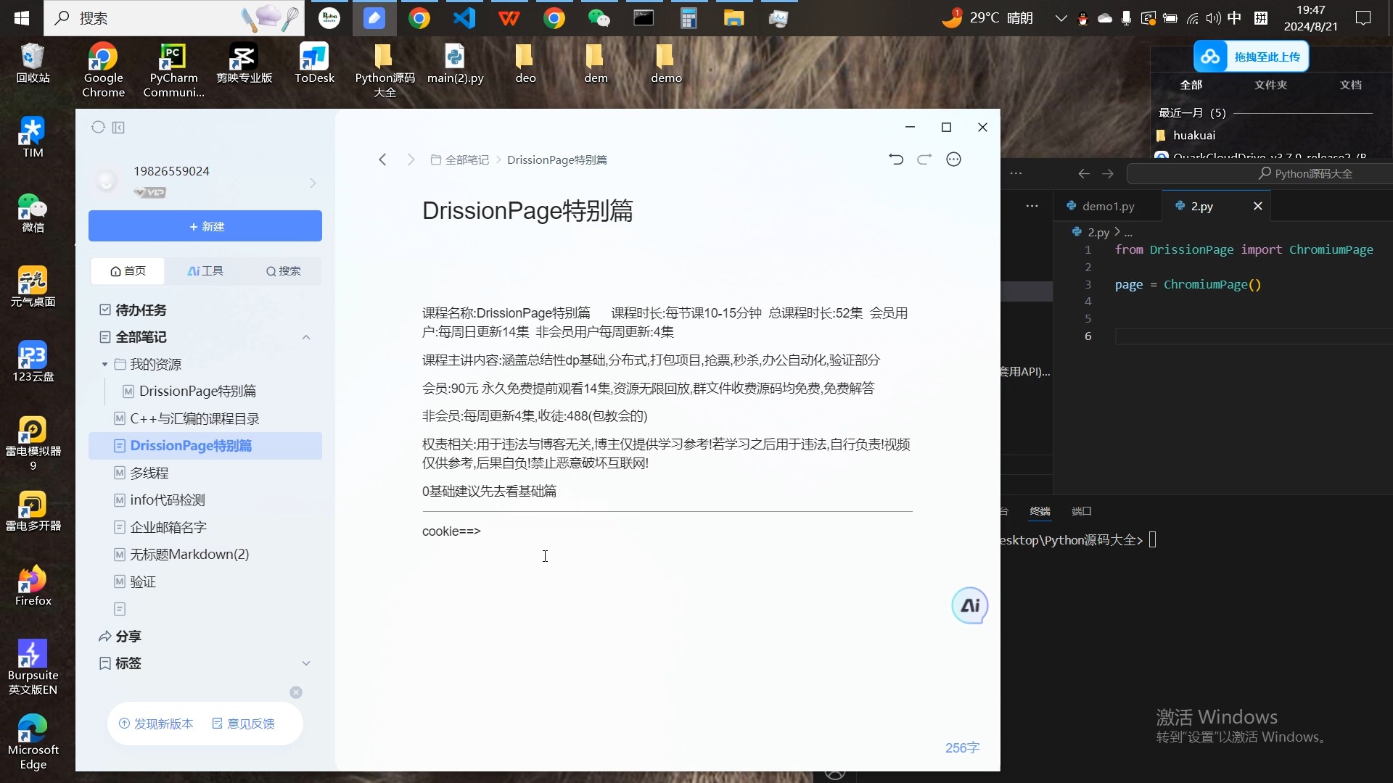Dismiss the update banner with its close icon

(x=296, y=692)
